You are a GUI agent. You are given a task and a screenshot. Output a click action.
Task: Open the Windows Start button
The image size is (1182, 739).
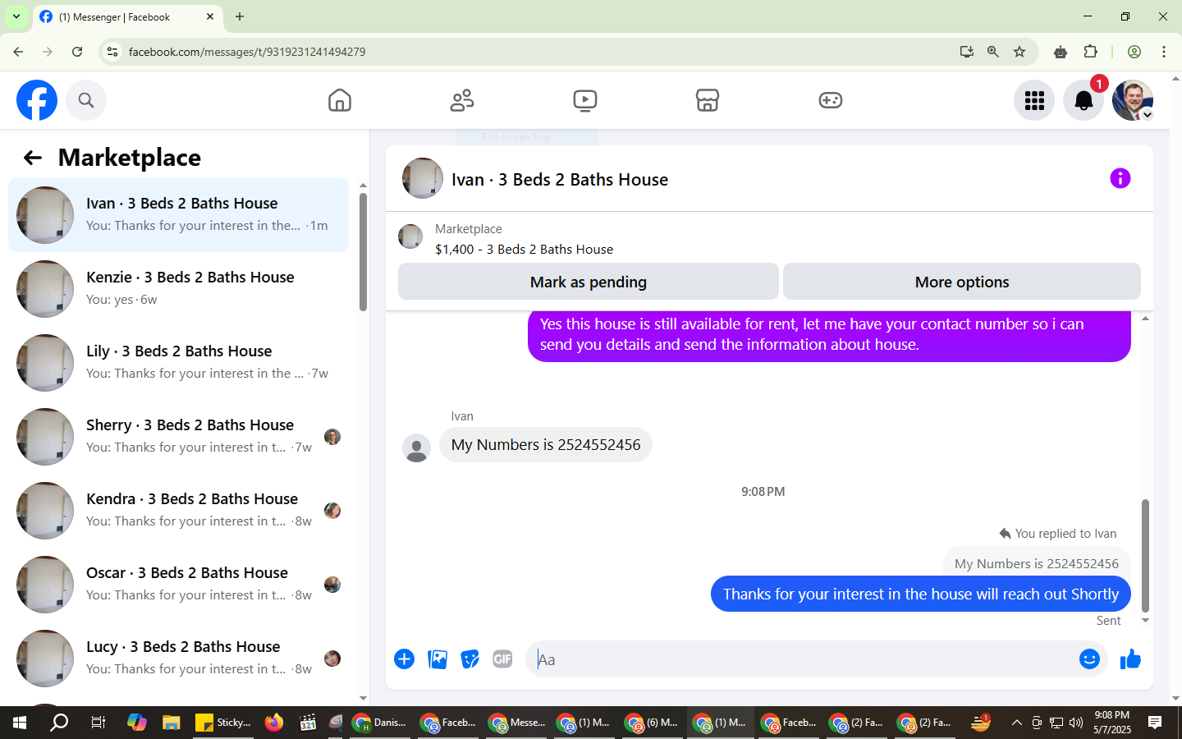click(20, 723)
